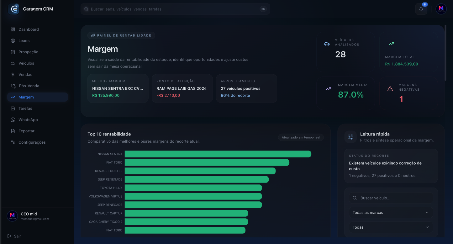Open Pós-Venda in sidebar
453x244 pixels.
coord(38,86)
